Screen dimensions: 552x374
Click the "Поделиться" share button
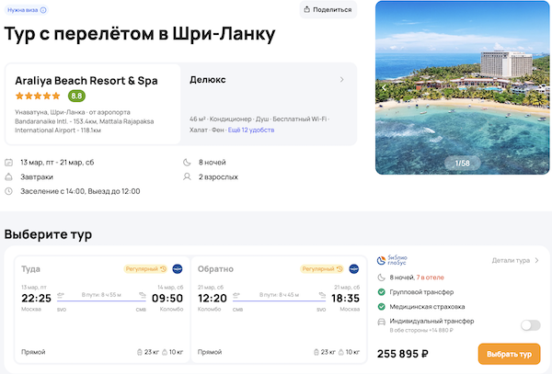point(328,10)
